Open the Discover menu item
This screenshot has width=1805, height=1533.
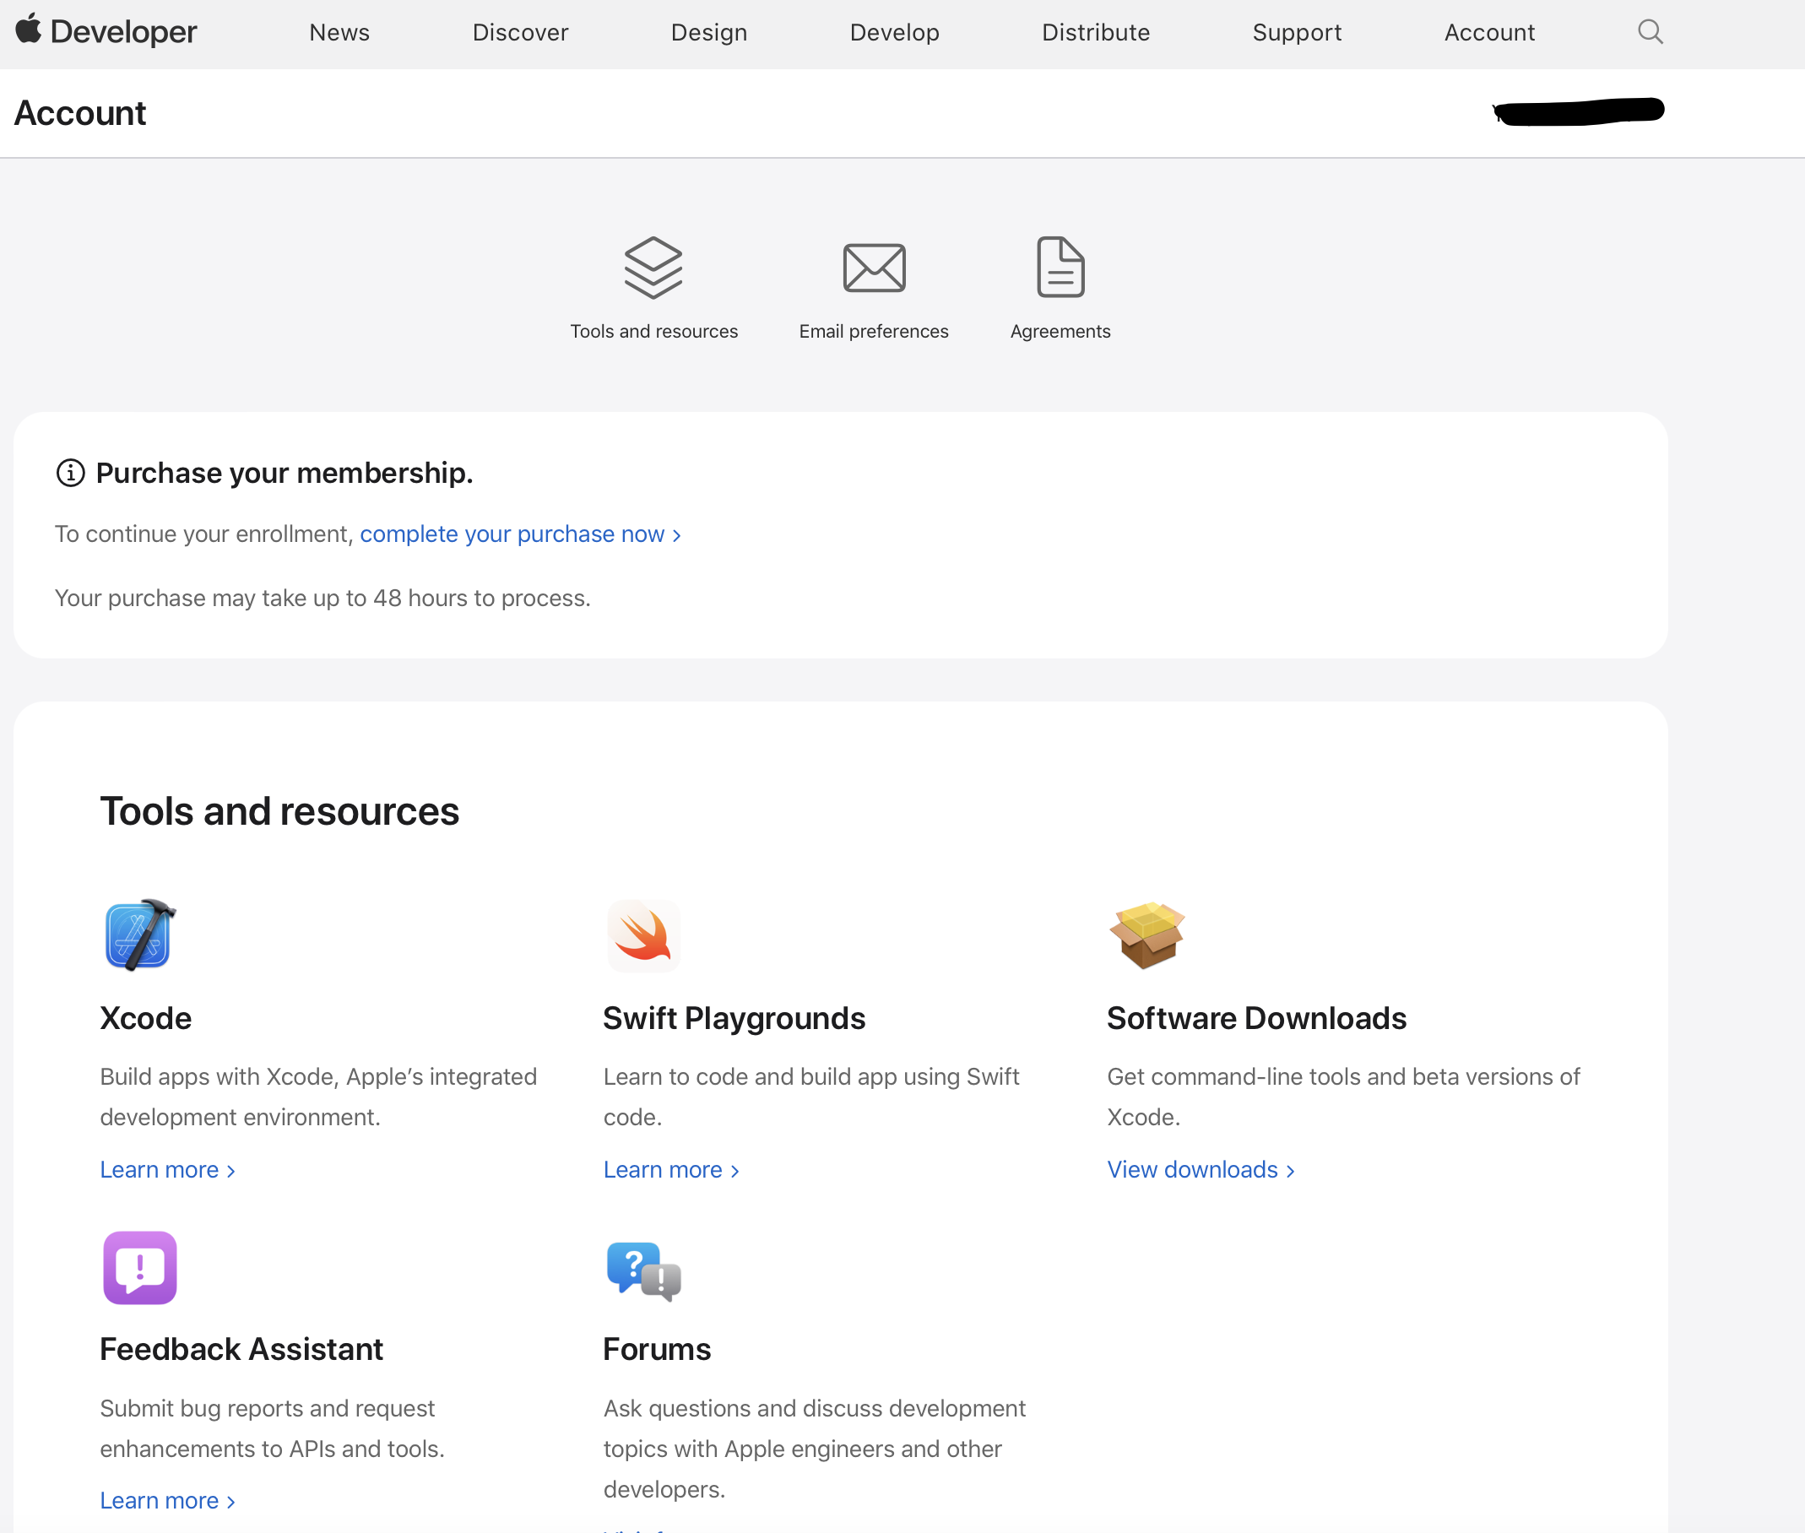(x=521, y=33)
